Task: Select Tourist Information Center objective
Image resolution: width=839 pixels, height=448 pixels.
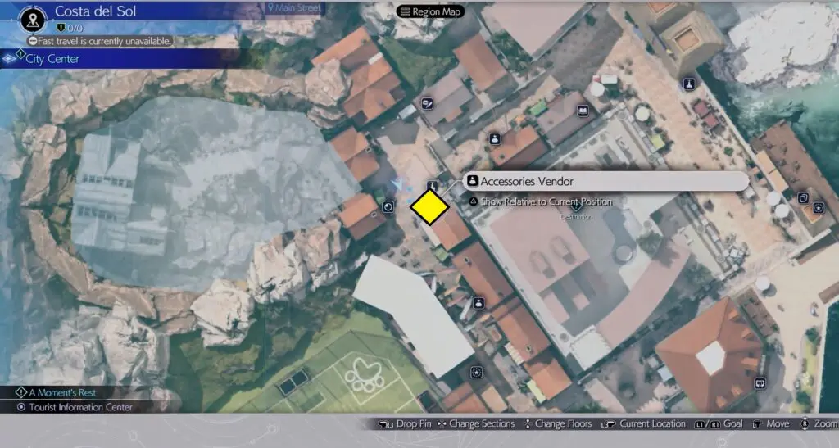Action: tap(80, 407)
